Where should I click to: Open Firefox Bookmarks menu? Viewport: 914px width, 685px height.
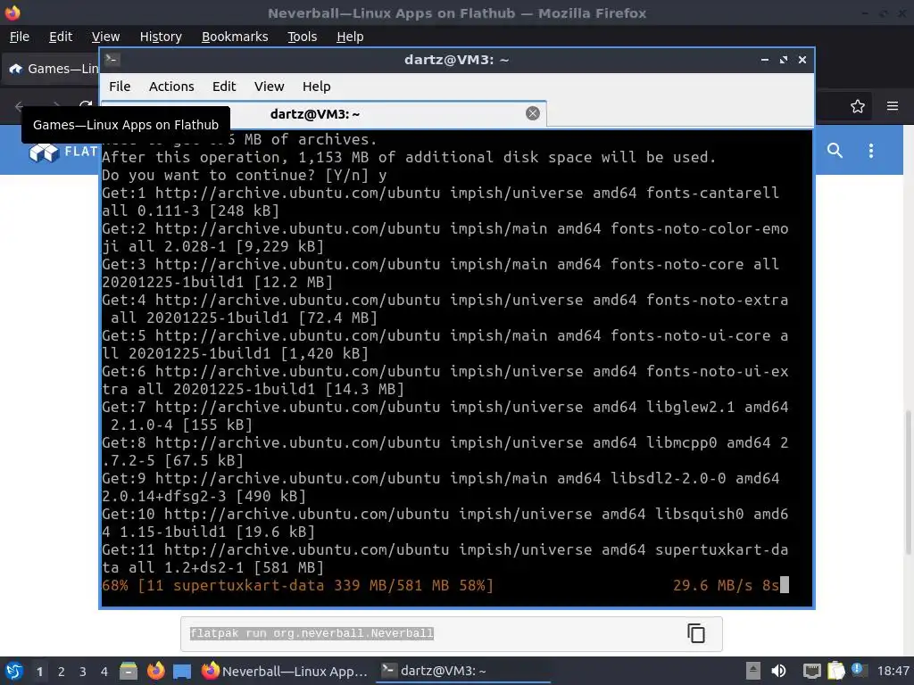tap(235, 37)
